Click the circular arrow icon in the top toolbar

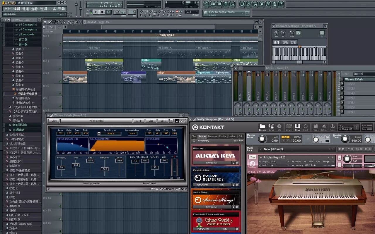coord(242,4)
